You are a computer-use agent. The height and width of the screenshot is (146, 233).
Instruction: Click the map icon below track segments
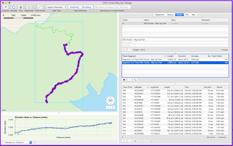click(124, 80)
